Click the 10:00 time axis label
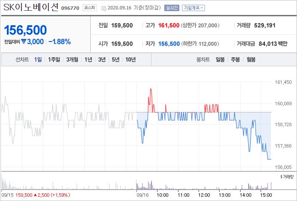The image size is (297, 201). click(x=163, y=195)
